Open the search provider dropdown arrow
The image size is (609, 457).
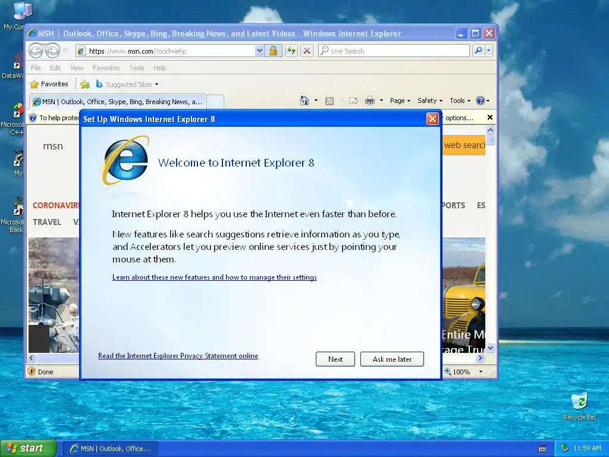[x=489, y=51]
